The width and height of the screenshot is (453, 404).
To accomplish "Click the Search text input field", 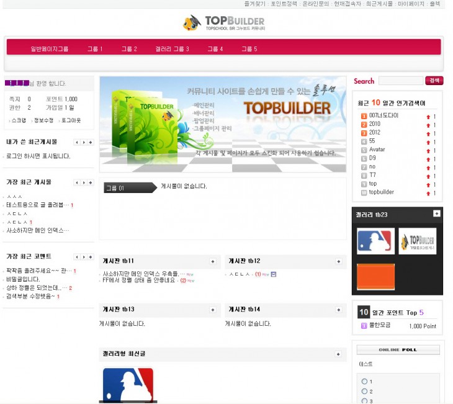I will click(400, 81).
